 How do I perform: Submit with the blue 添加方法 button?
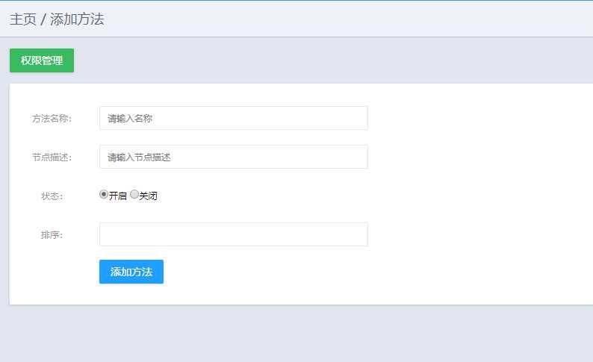point(131,272)
